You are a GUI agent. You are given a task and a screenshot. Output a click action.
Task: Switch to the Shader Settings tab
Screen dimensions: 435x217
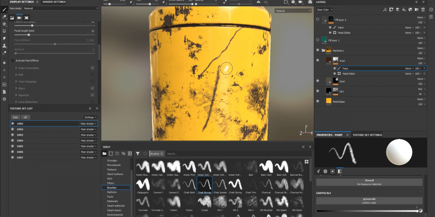pos(54,2)
